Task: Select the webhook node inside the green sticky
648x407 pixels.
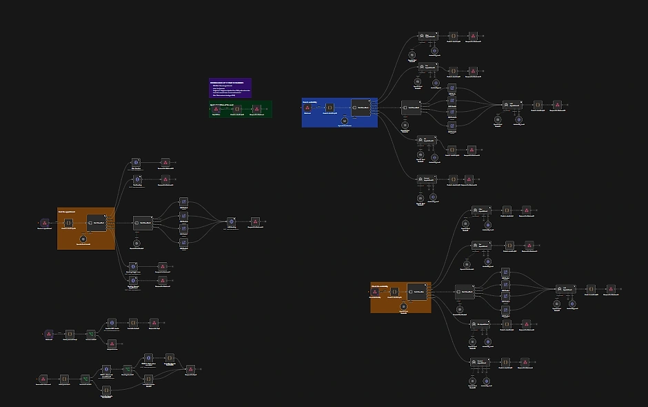Action: (x=216, y=109)
